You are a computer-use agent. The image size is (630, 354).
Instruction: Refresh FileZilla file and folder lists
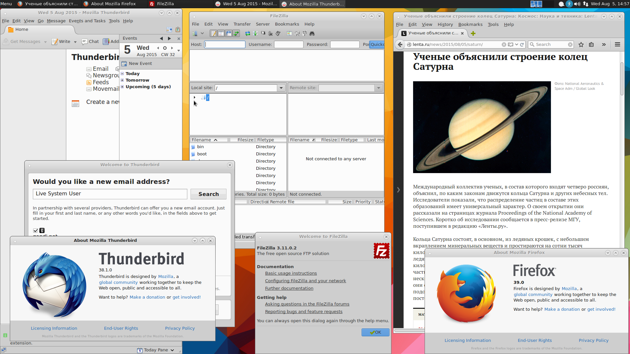coord(247,33)
